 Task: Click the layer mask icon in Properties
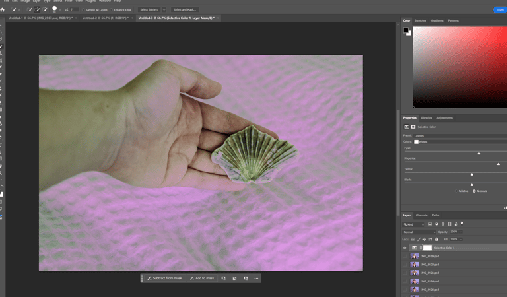click(x=413, y=127)
